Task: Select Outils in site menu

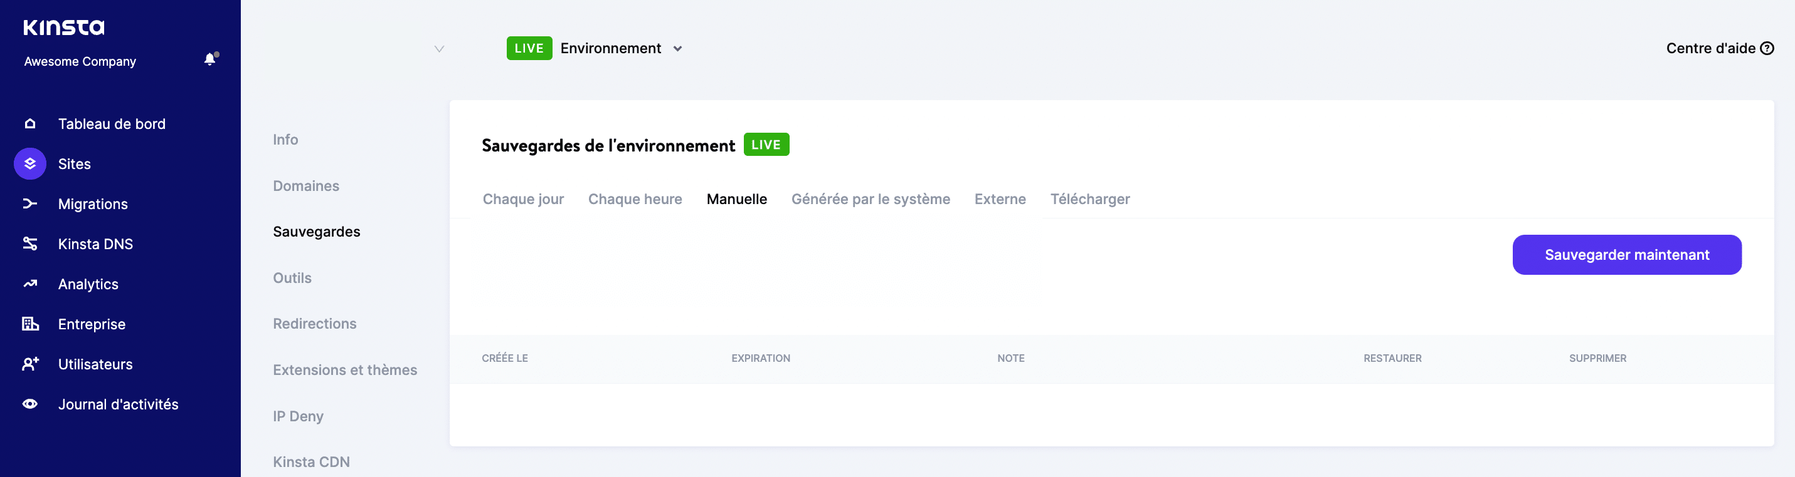Action: point(292,277)
